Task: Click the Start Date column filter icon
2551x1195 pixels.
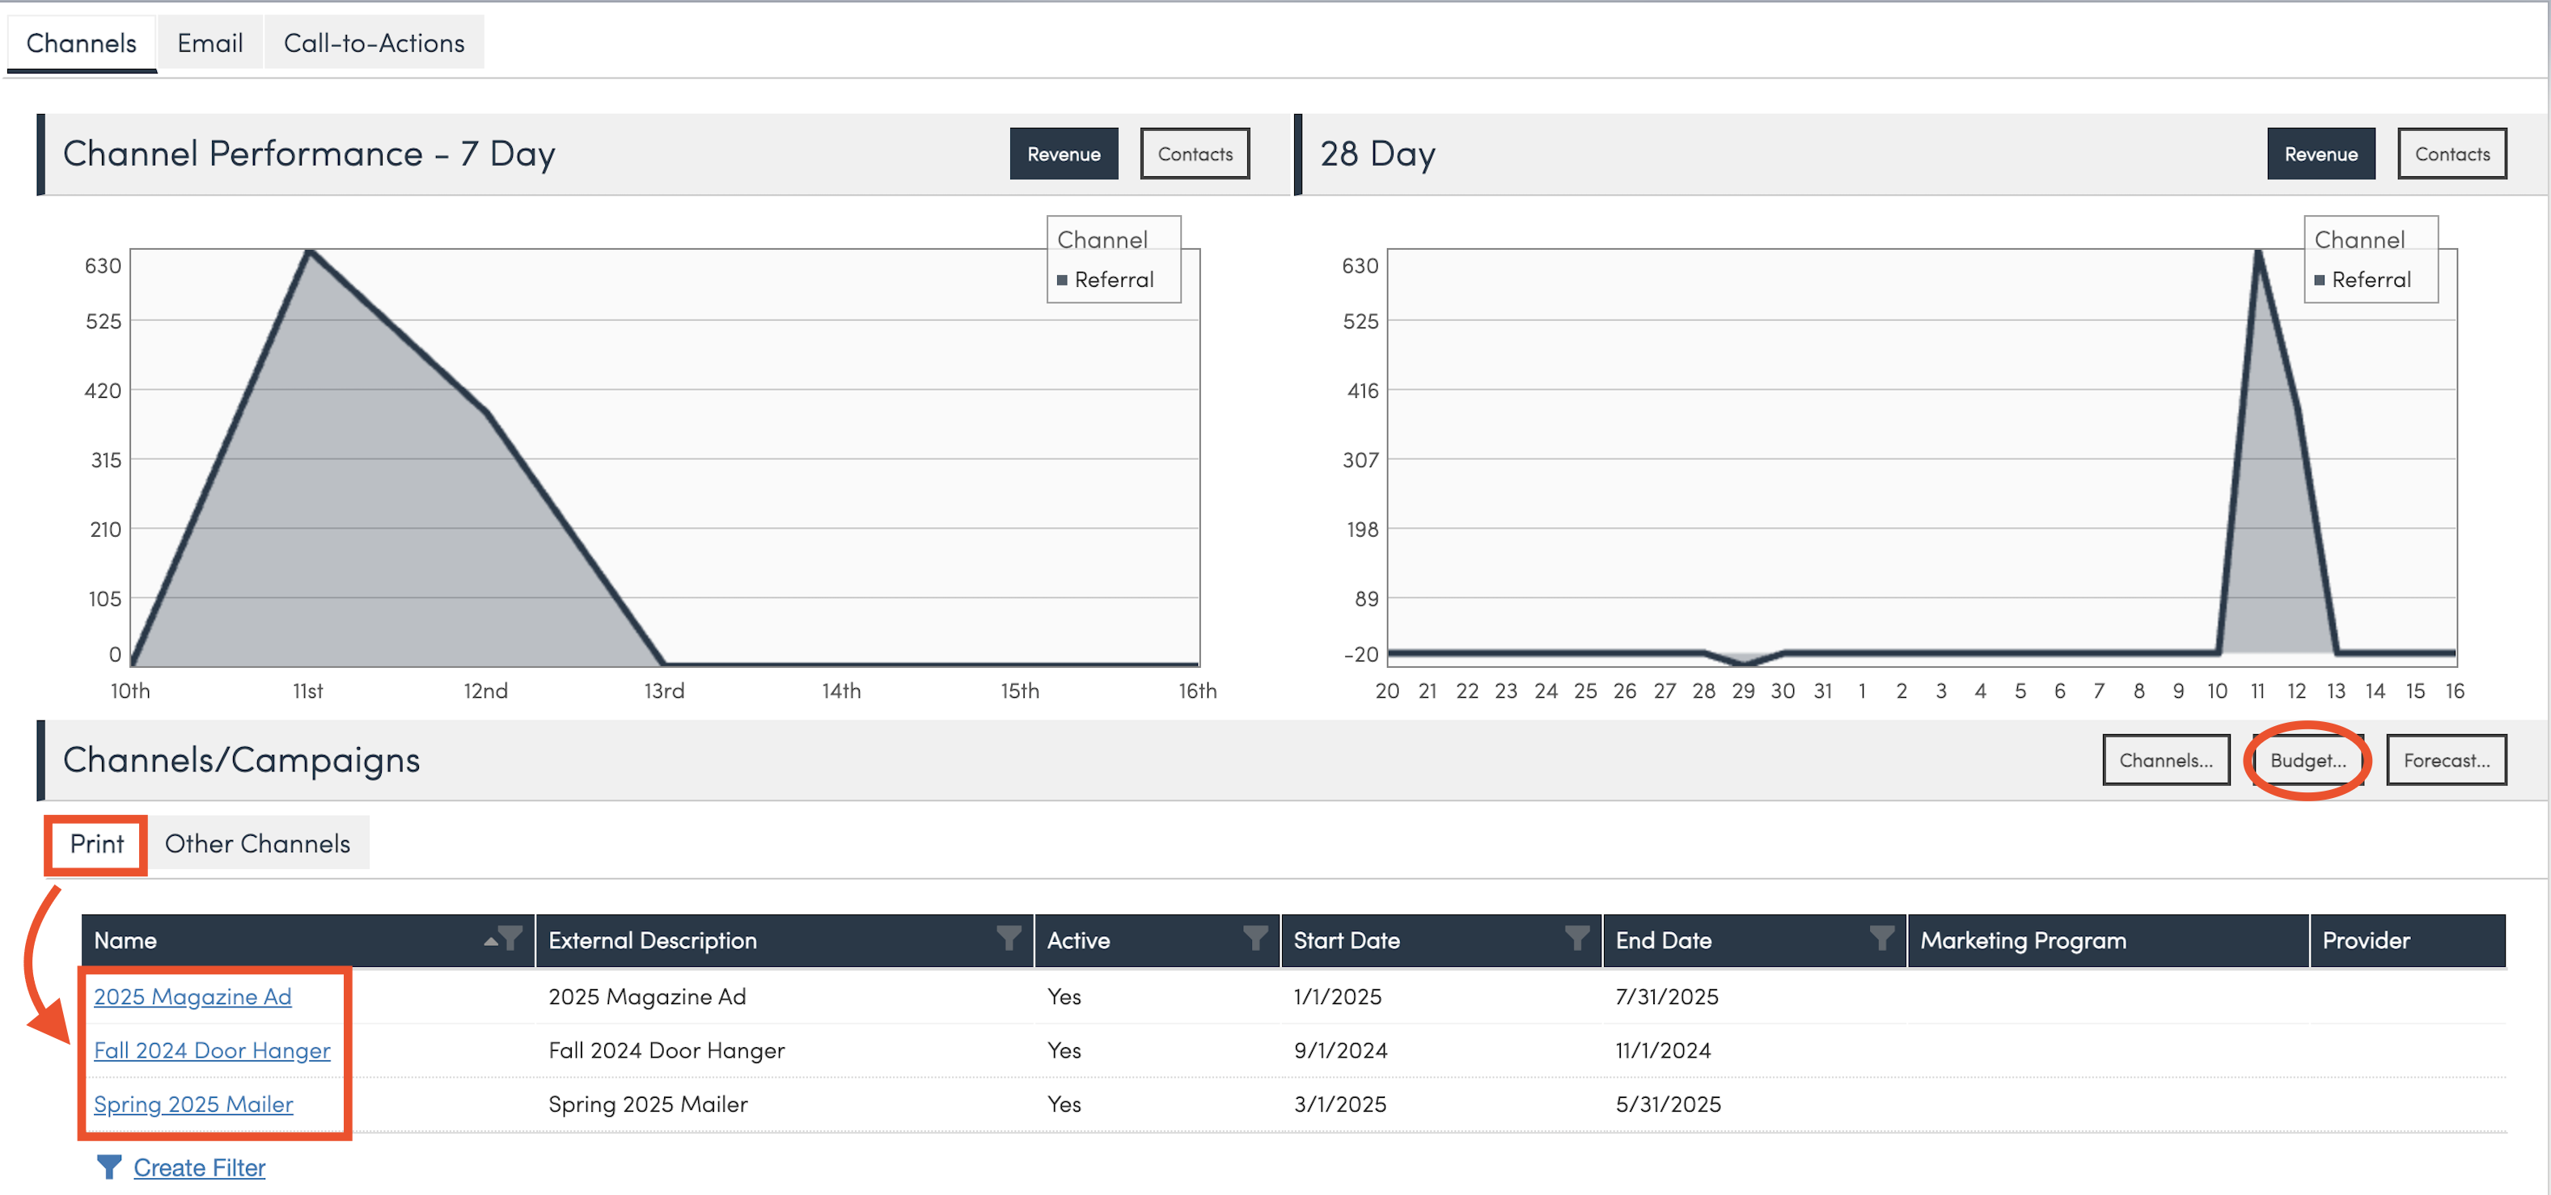Action: pos(1576,938)
